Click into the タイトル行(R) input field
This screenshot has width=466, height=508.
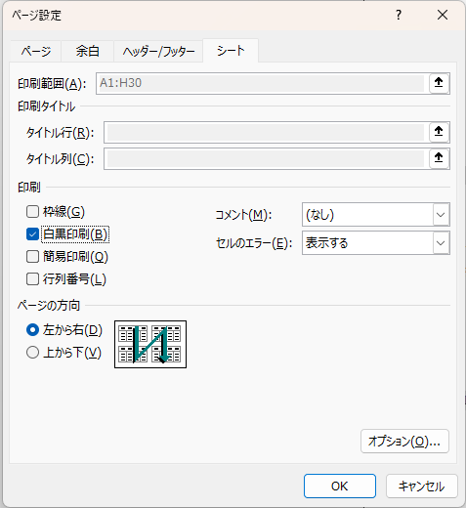point(266,132)
